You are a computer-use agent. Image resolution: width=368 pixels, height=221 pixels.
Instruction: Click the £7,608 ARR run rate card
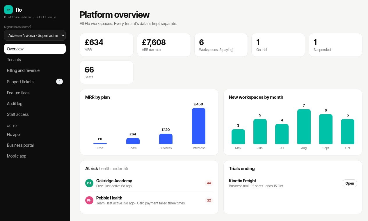click(x=164, y=45)
